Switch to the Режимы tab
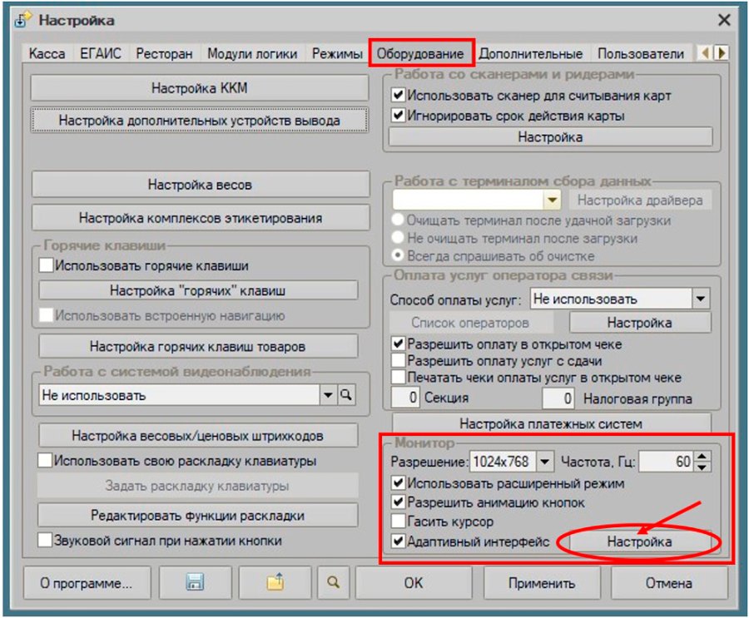This screenshot has height=618, width=749. 337,53
